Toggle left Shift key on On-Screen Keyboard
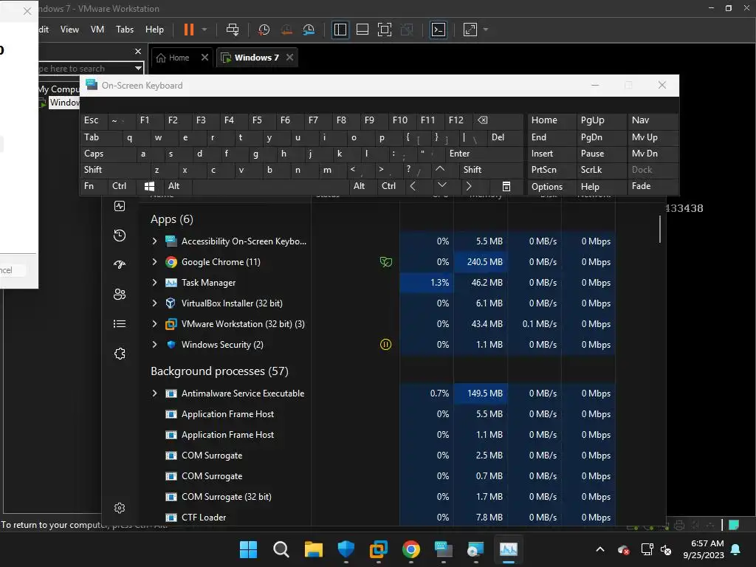The width and height of the screenshot is (756, 567). tap(114, 170)
